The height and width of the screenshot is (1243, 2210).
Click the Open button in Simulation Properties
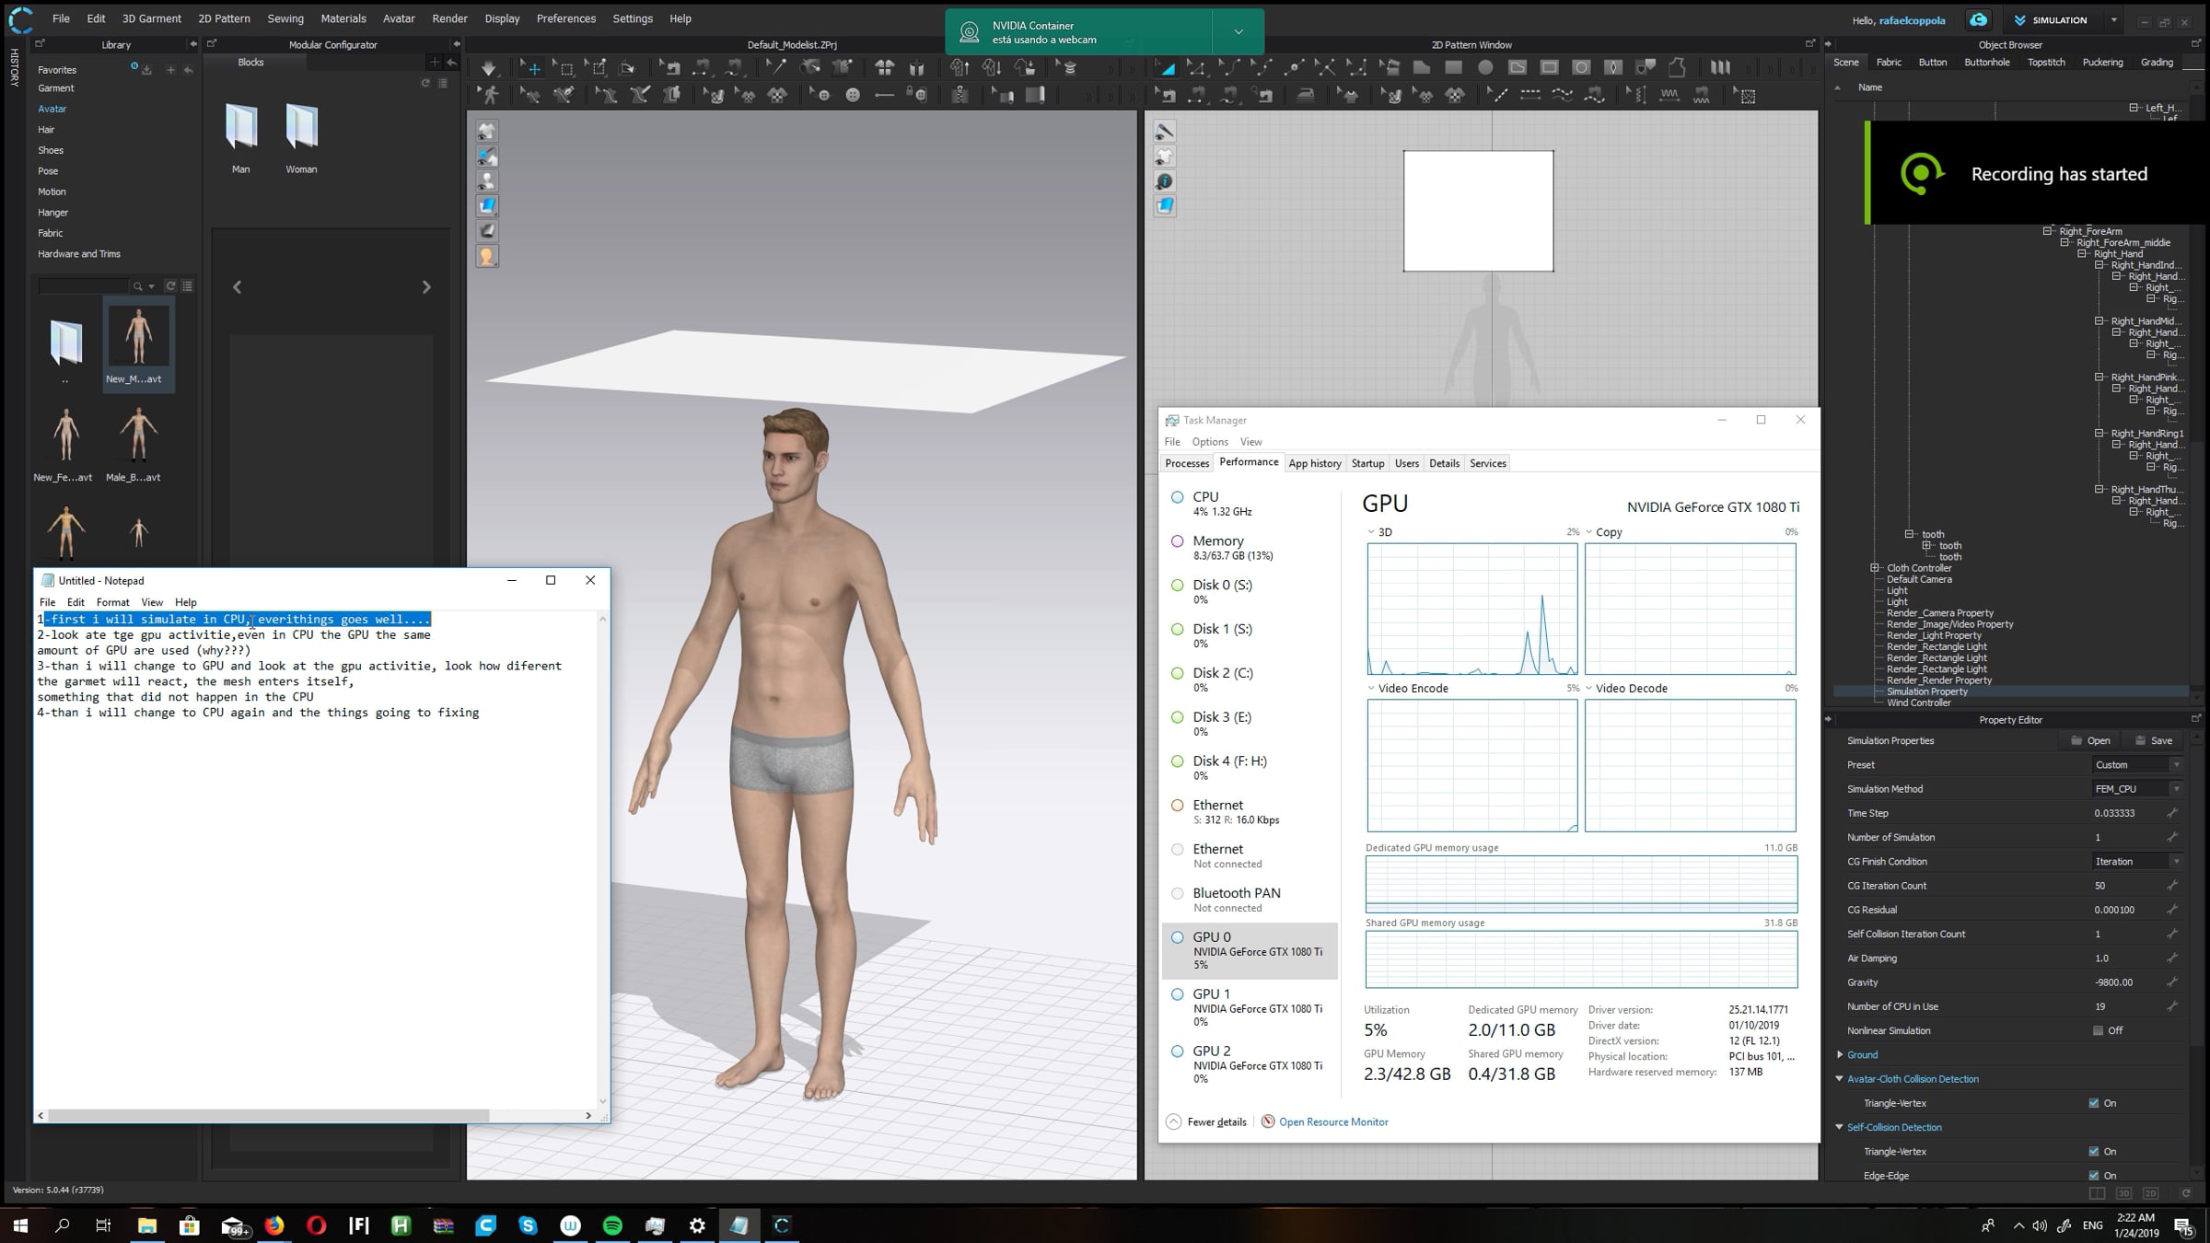[x=2091, y=741]
